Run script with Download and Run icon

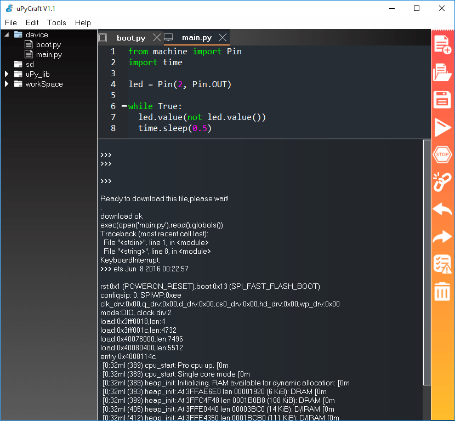pos(442,127)
